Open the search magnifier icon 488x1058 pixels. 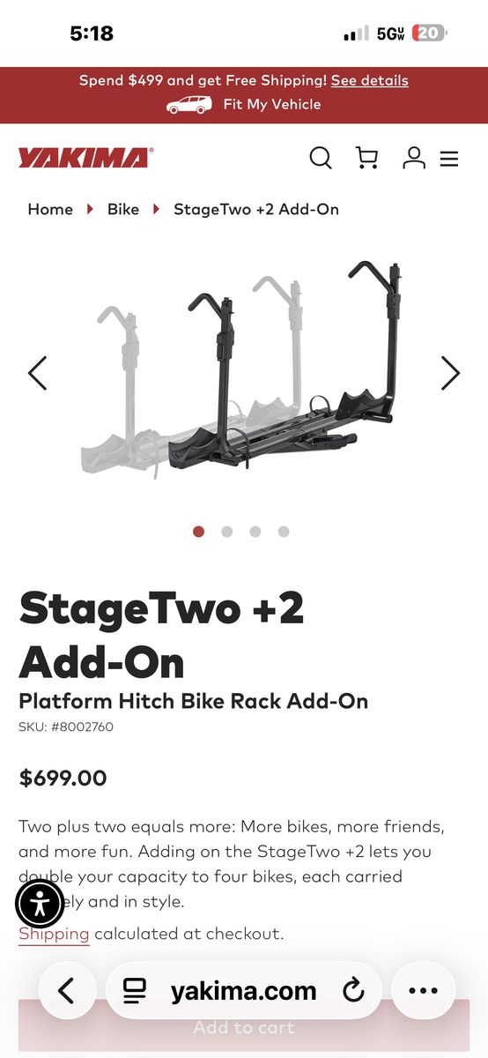click(321, 158)
